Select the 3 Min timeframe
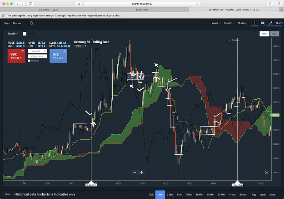Screen dimensions: 284x199 coord(179,194)
